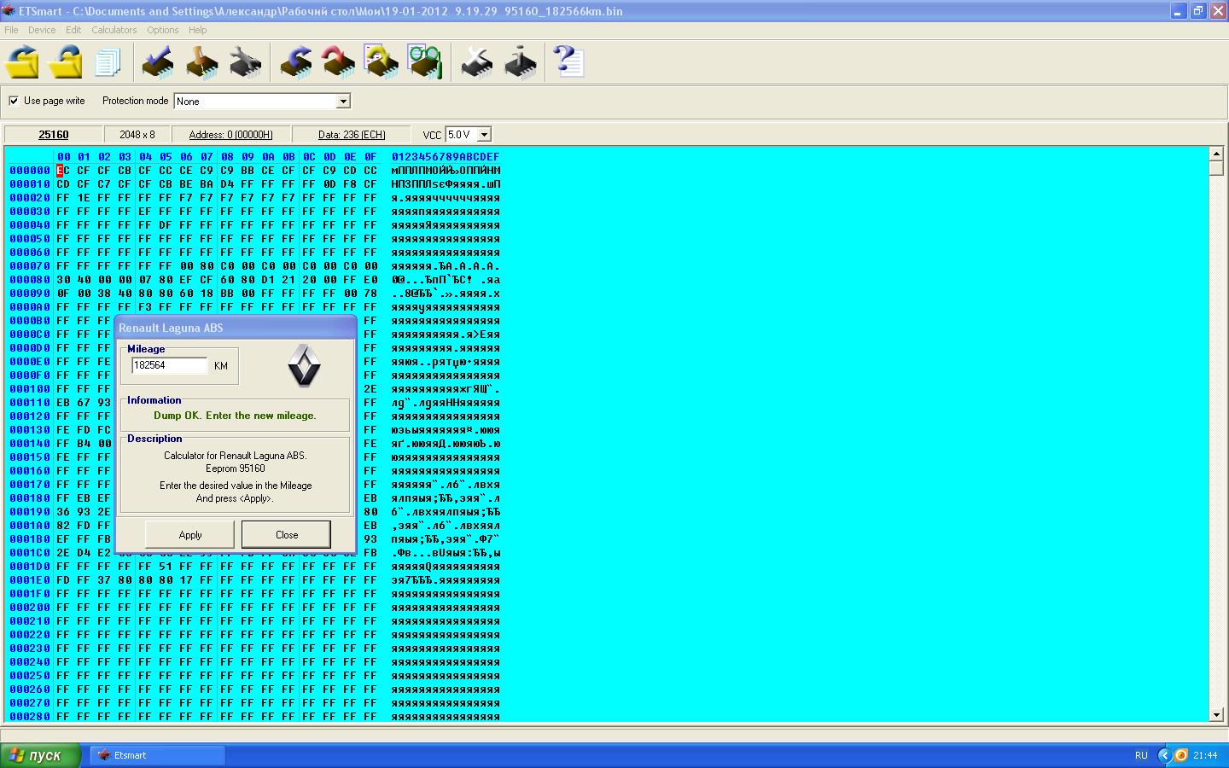The height and width of the screenshot is (768, 1229).
Task: Click the 0123456789ABCDEF ASCII column header
Action: click(446, 157)
